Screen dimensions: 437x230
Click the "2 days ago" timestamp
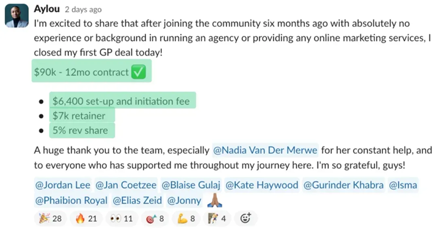point(83,9)
